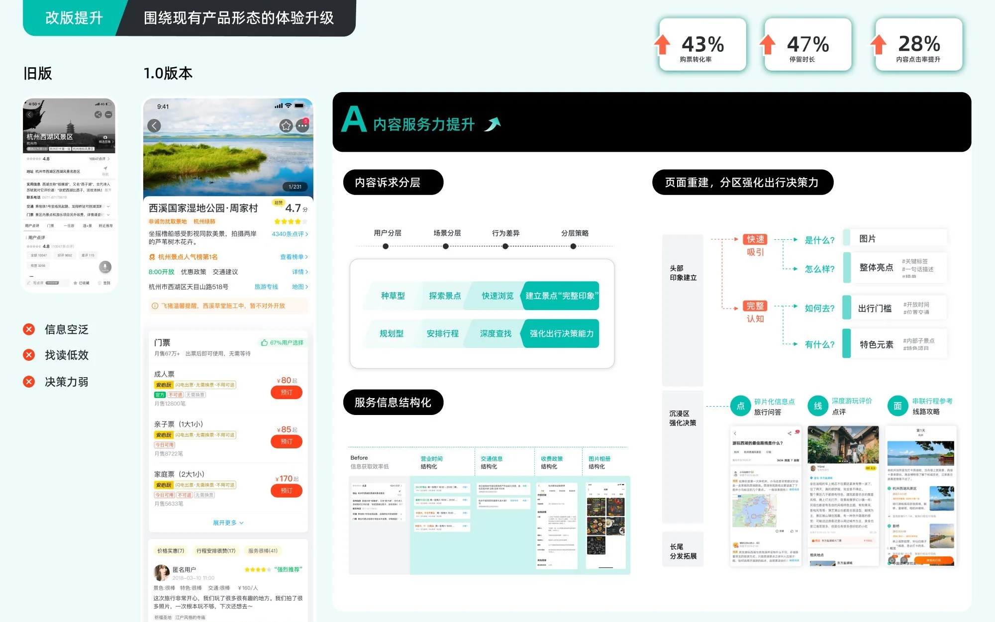Click the up arrow icon beside 28%
The height and width of the screenshot is (622, 995).
pos(879,44)
